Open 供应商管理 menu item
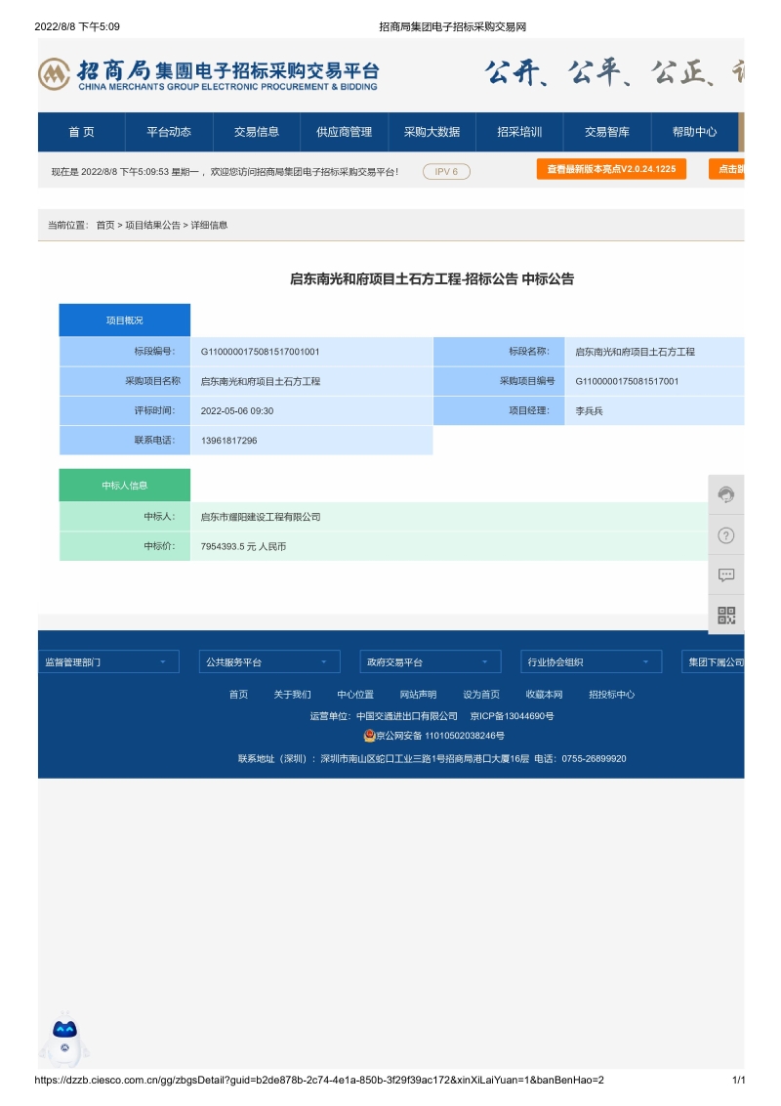The image size is (781, 1106). (344, 132)
